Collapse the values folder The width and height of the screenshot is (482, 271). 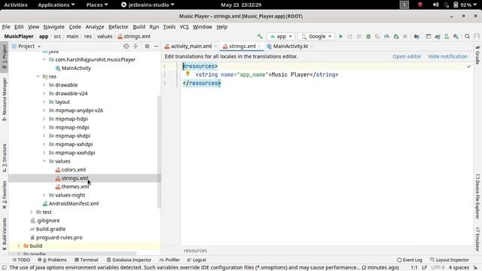[x=44, y=161]
